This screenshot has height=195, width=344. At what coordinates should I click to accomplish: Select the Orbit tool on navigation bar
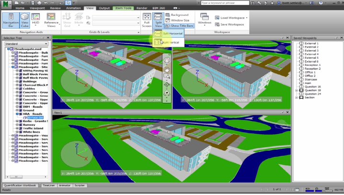tap(167, 85)
